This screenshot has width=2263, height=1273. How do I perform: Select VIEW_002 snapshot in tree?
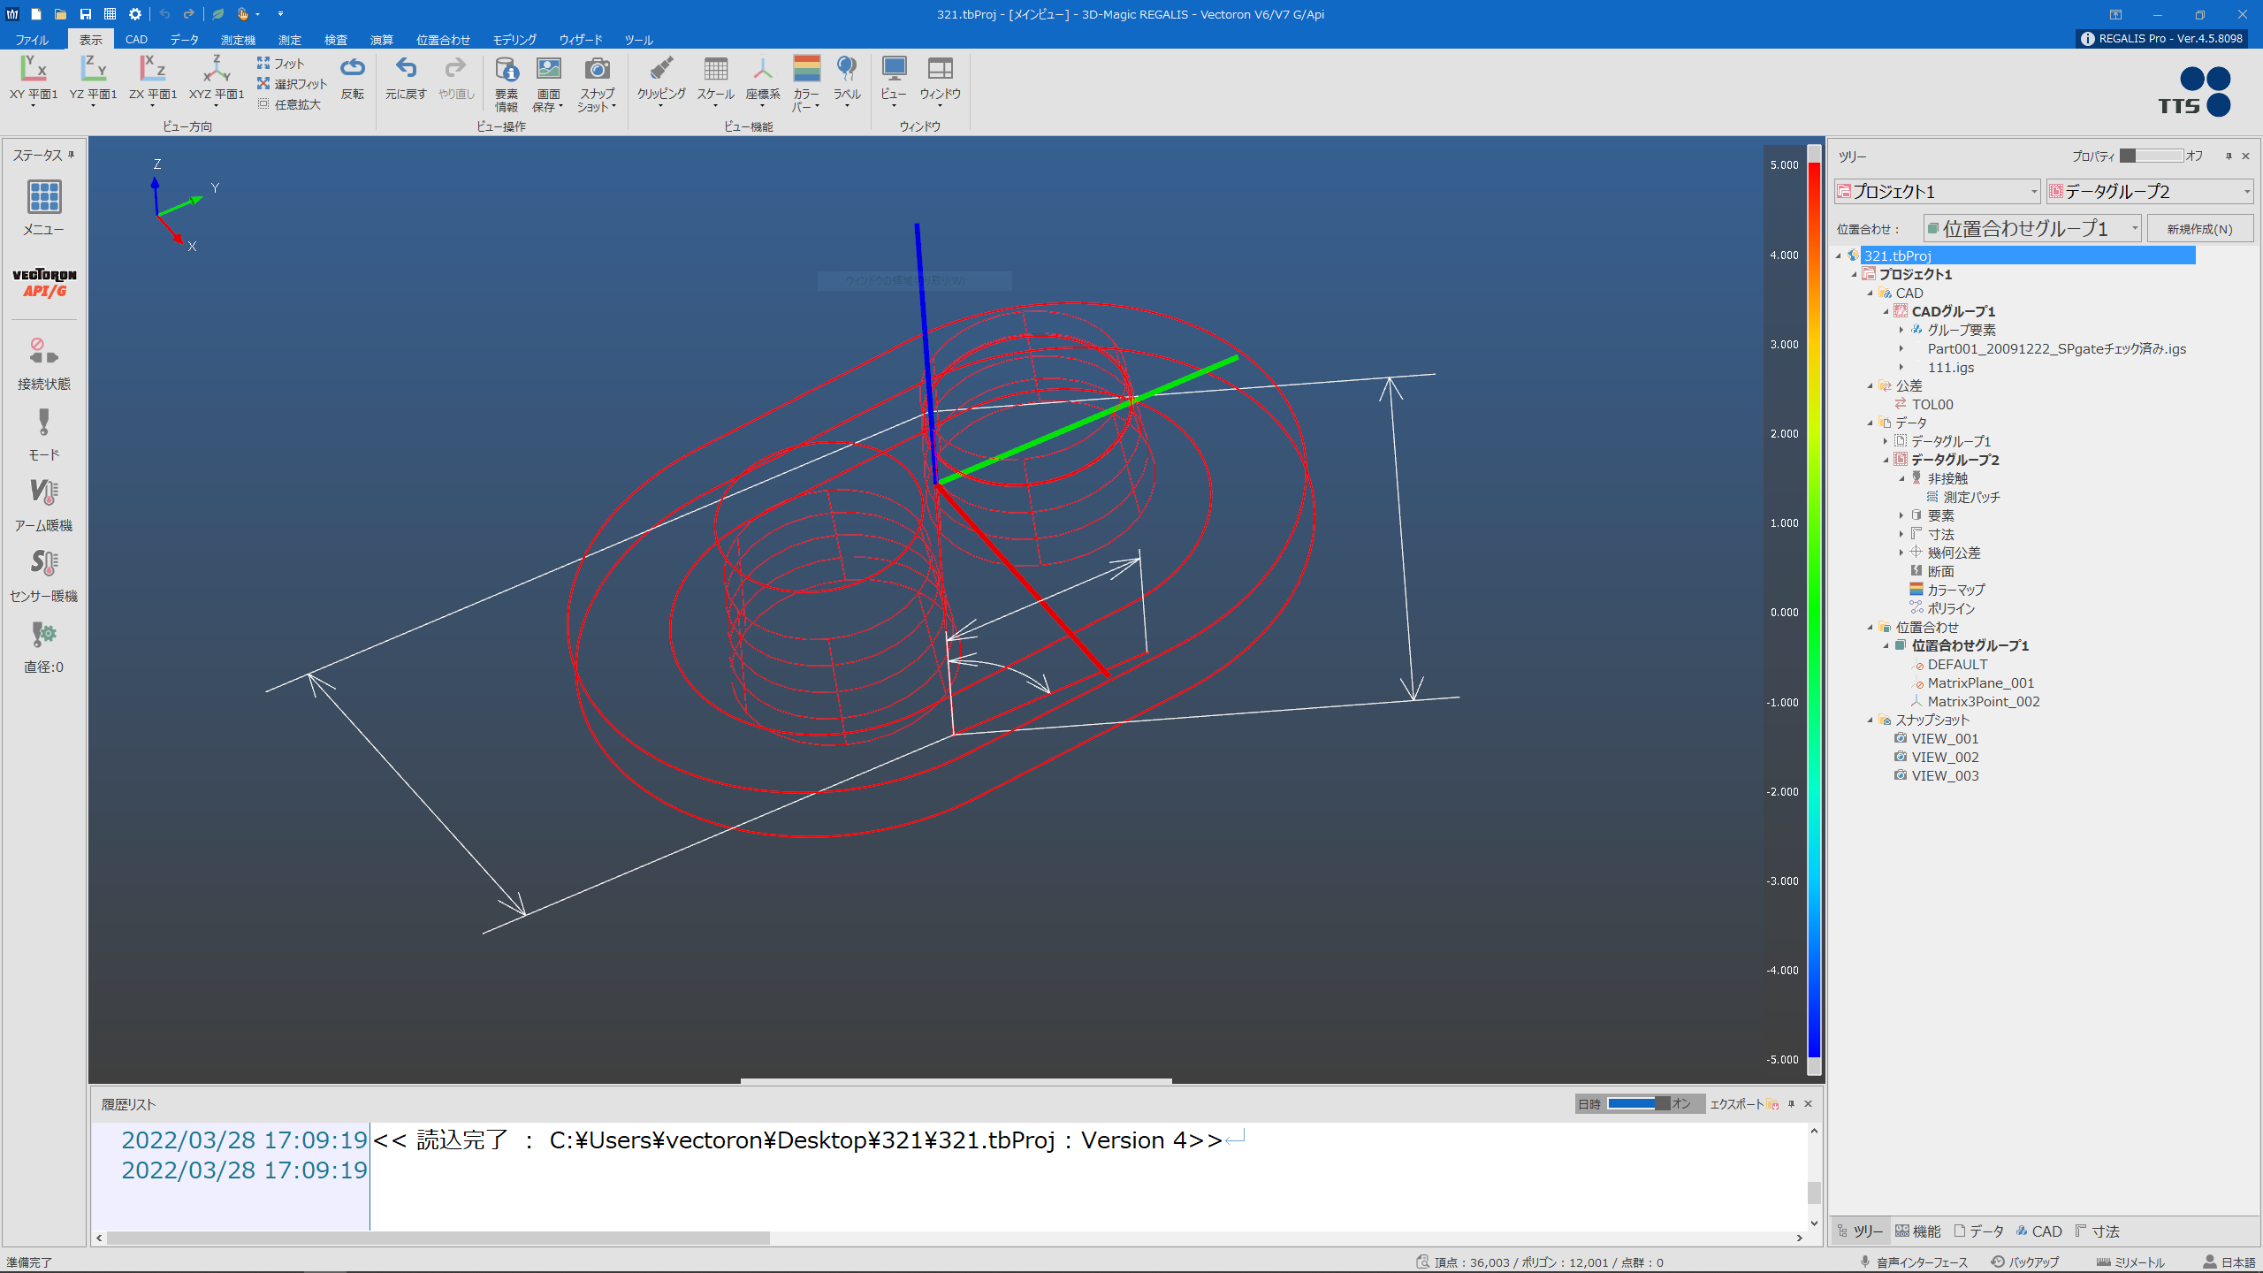point(1945,757)
